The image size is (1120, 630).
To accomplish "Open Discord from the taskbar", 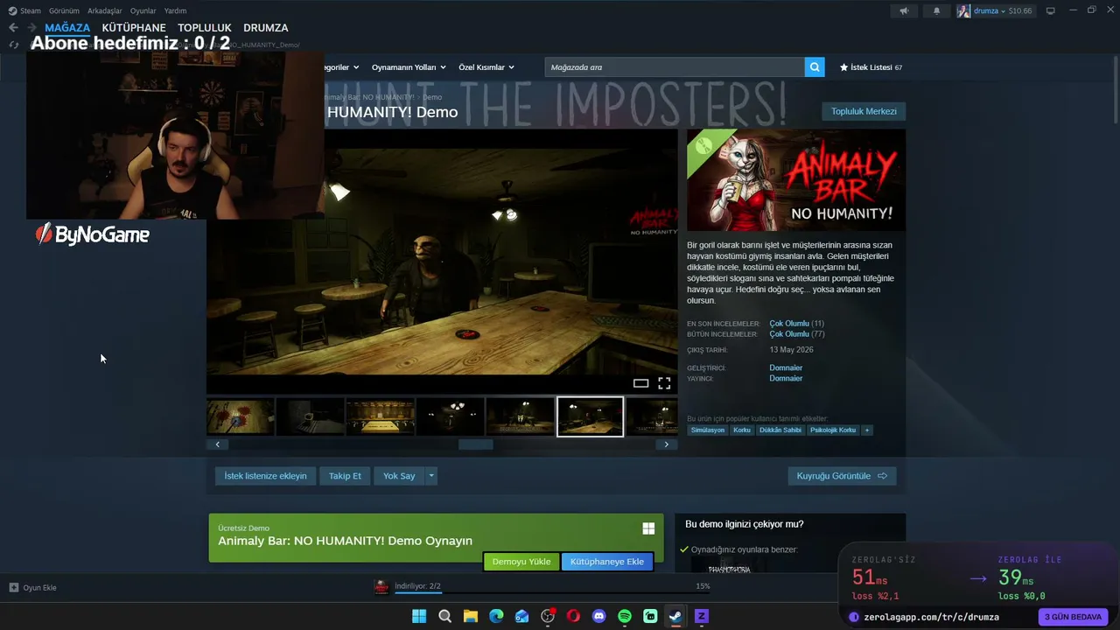I will click(x=599, y=616).
